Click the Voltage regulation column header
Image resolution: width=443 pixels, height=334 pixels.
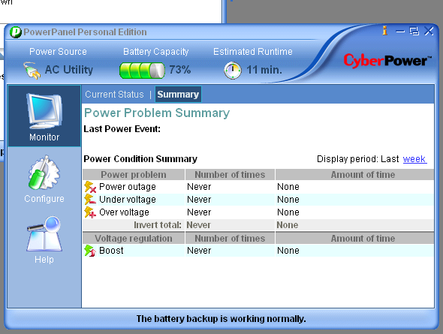click(x=134, y=239)
